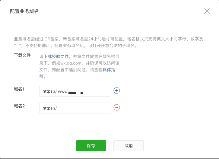
Task: Click the 域名1 label
Action: pyautogui.click(x=19, y=89)
